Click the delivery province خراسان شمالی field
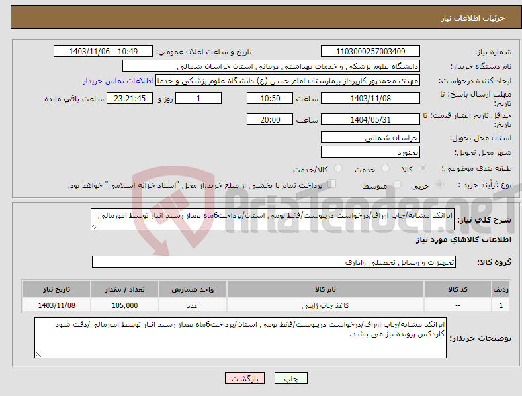This screenshot has height=396, width=522. coord(370,137)
